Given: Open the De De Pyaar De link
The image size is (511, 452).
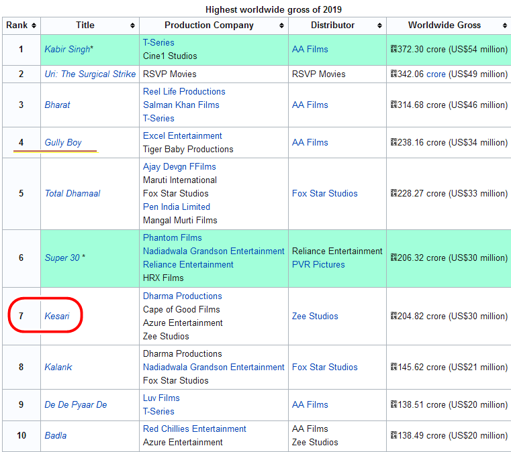Looking at the screenshot, I should point(76,404).
